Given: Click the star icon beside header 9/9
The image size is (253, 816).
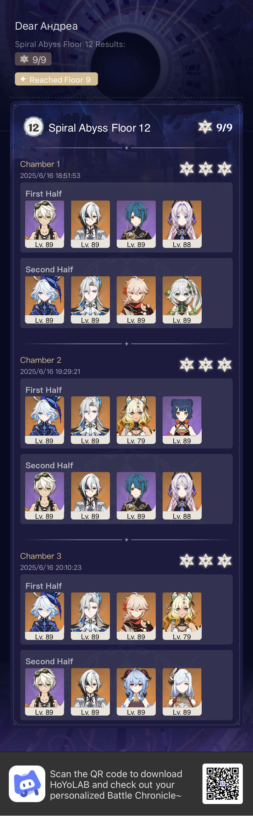Looking at the screenshot, I should click(205, 127).
